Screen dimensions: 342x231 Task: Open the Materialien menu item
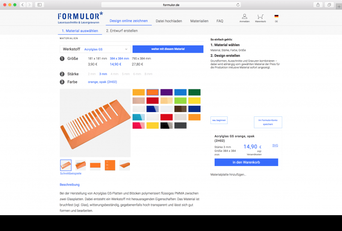click(199, 21)
